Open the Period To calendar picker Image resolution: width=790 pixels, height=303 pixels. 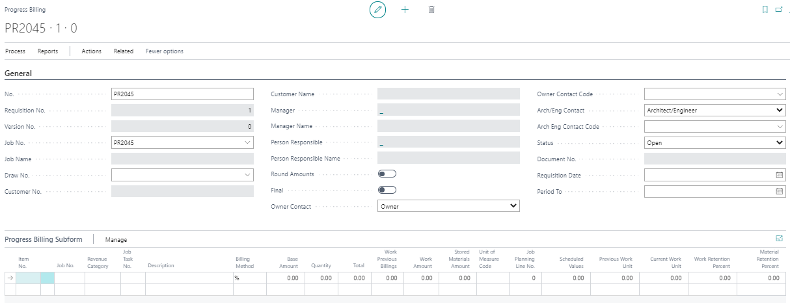coord(780,192)
